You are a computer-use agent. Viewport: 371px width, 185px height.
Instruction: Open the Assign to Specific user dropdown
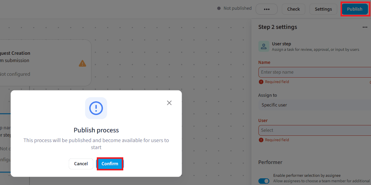click(315, 105)
